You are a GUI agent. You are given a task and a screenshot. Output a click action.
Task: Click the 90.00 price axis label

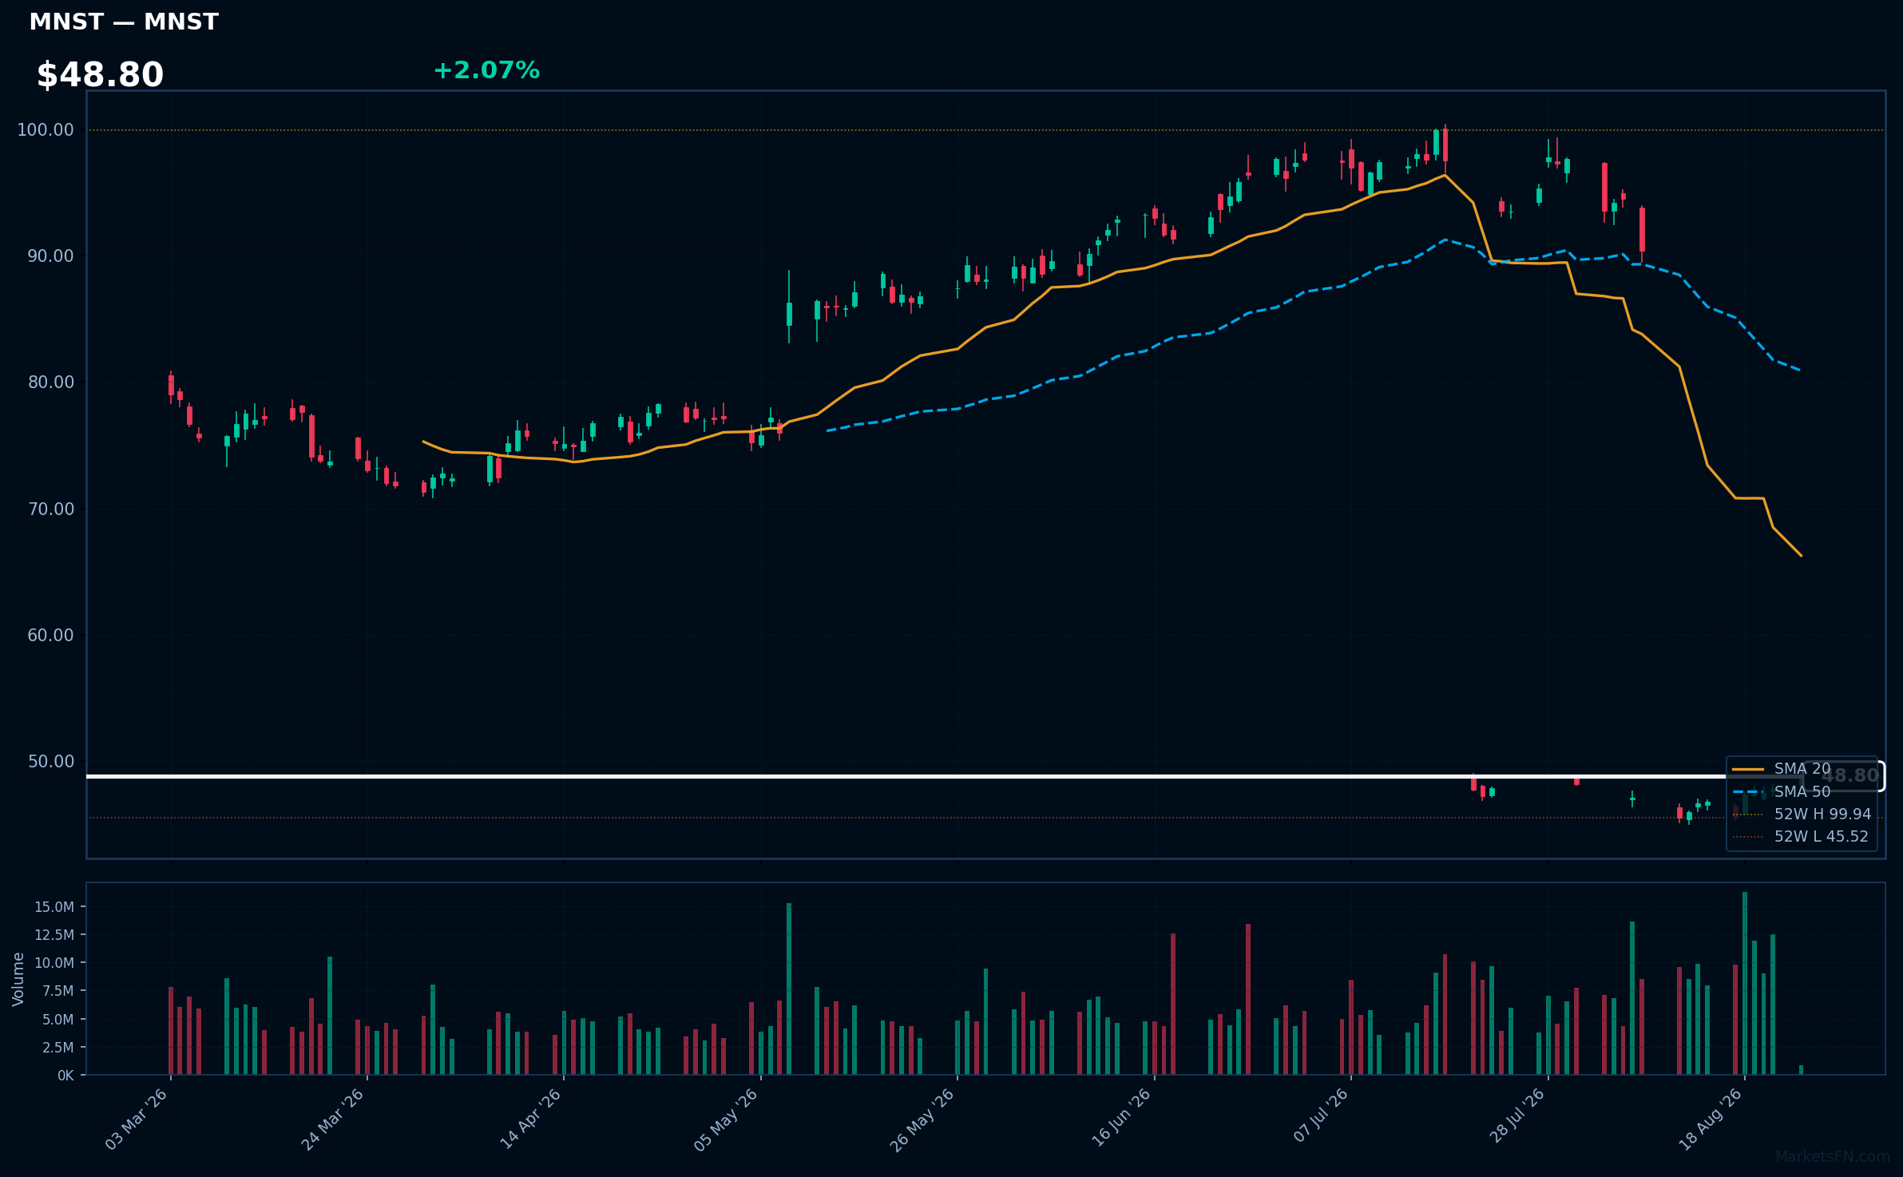[50, 256]
